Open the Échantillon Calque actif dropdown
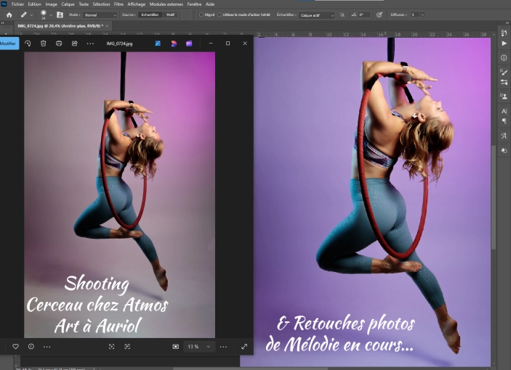This screenshot has height=370, width=511. point(317,15)
